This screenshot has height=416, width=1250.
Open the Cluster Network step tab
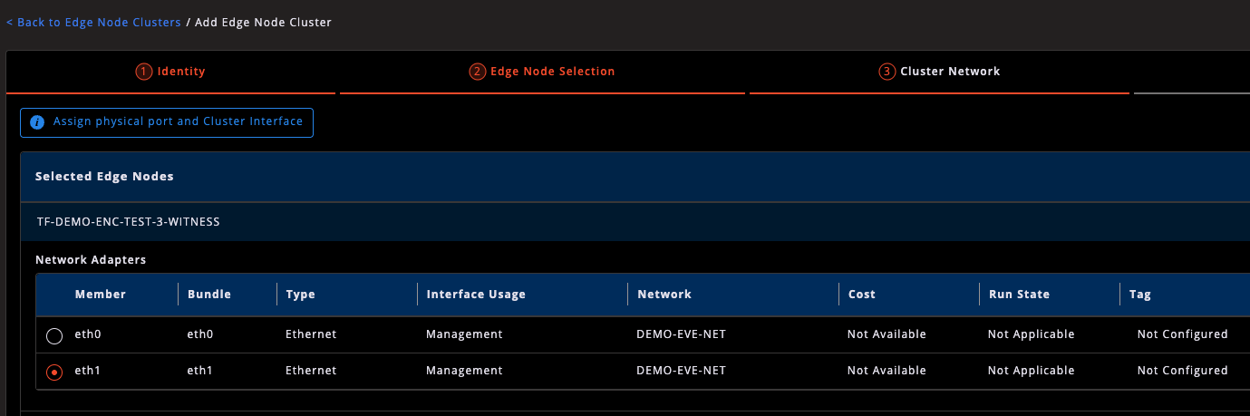coord(940,72)
